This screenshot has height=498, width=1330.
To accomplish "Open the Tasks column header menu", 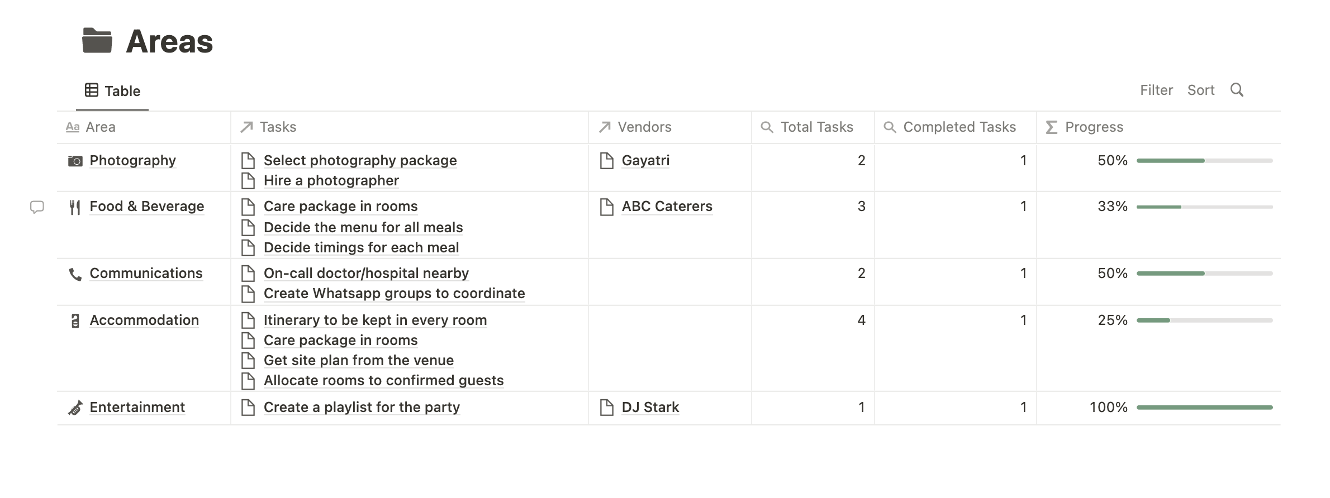I will click(x=410, y=127).
